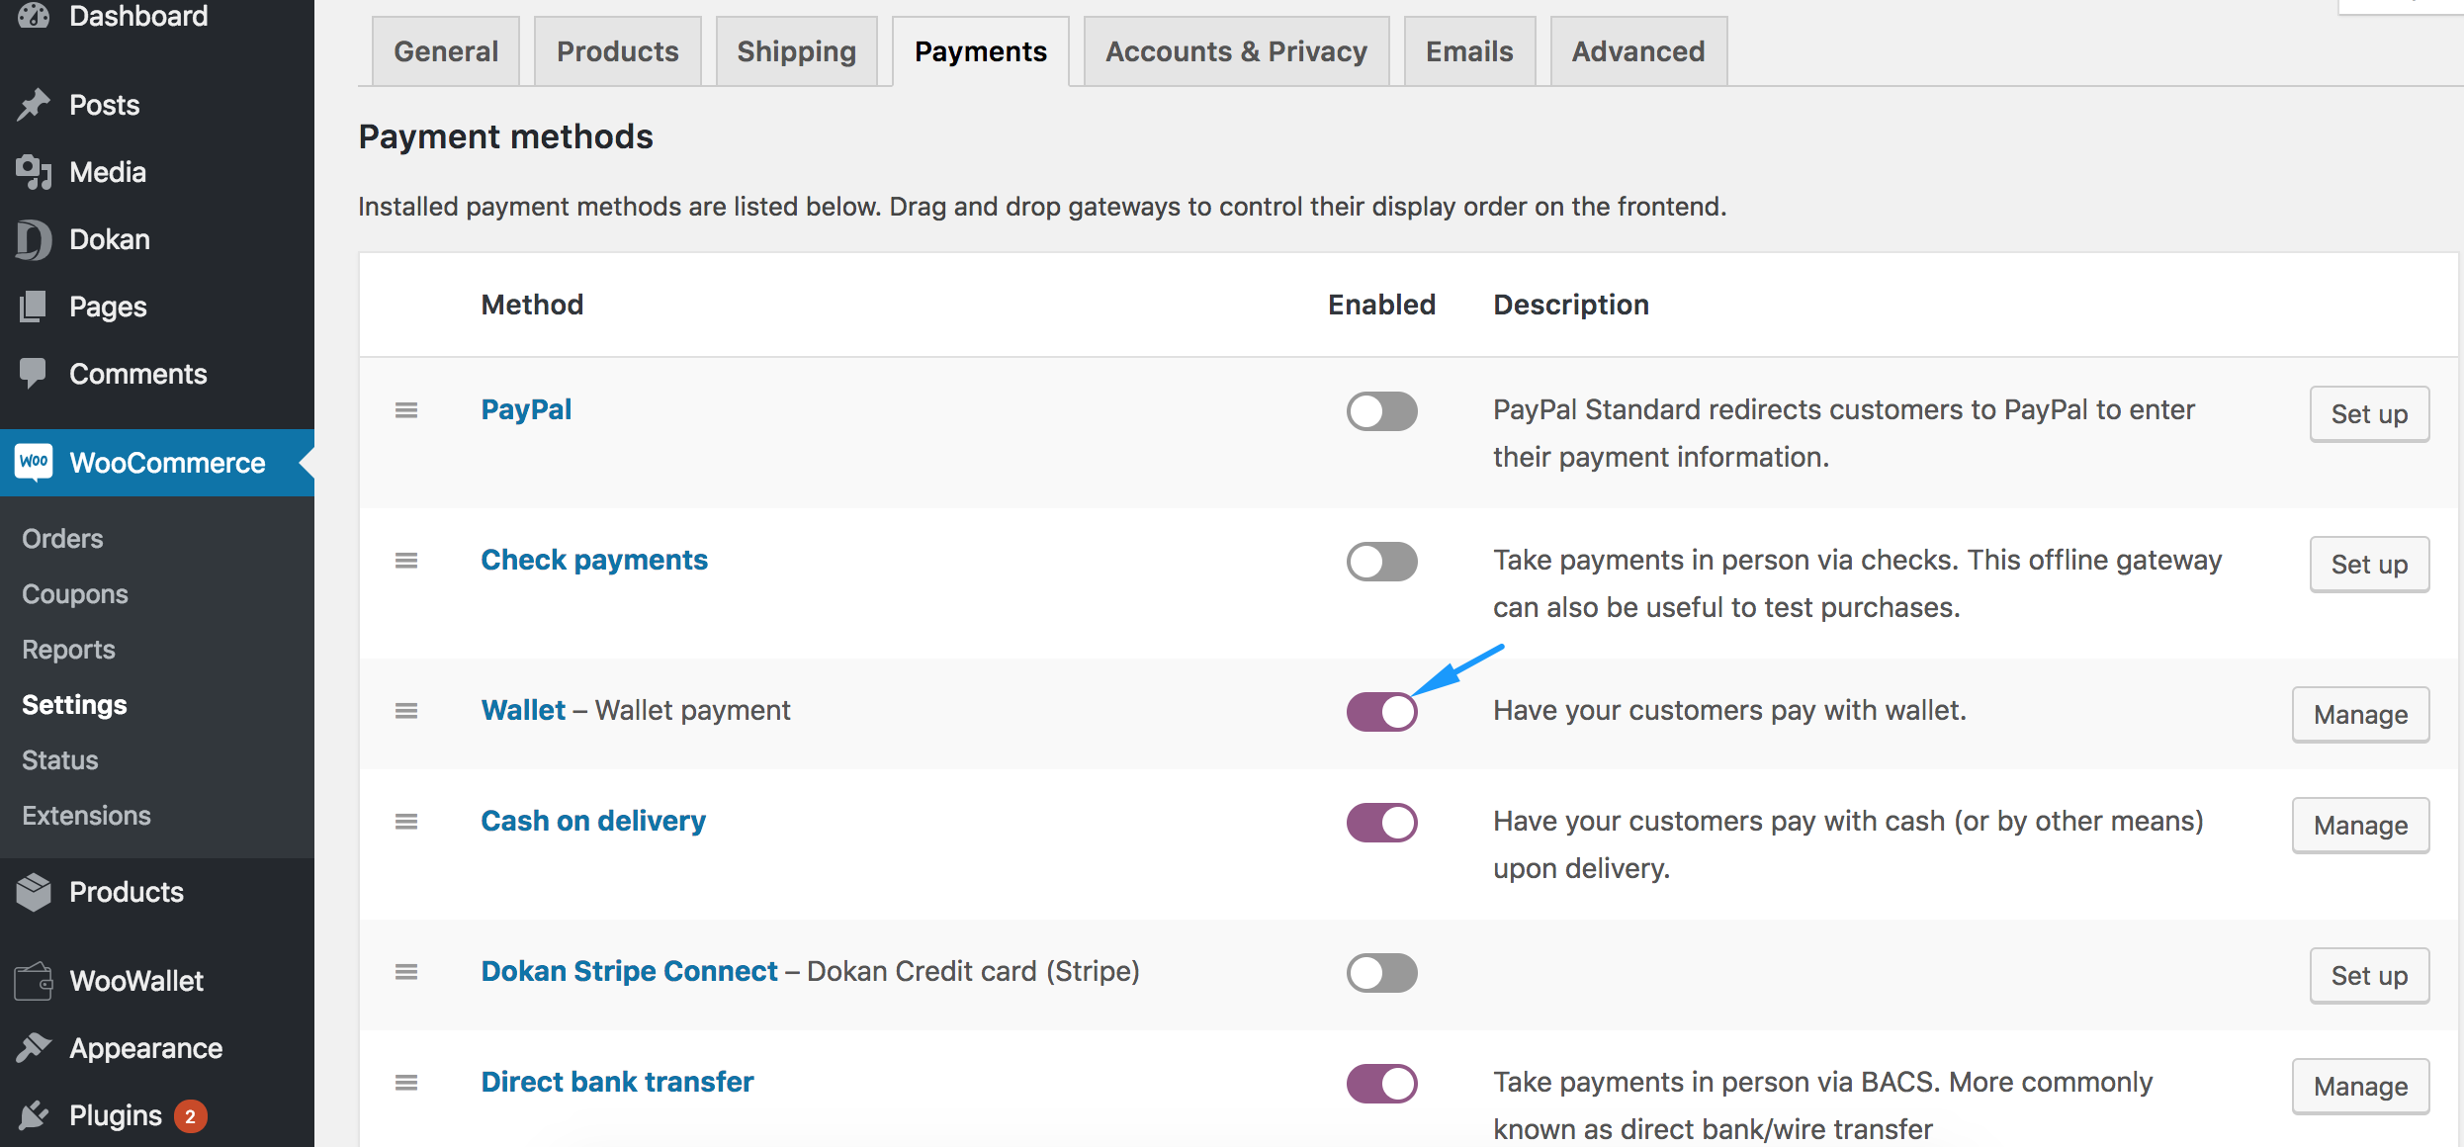Click the PayPal row drag handle
Screen dimensions: 2464x1147
click(x=406, y=410)
